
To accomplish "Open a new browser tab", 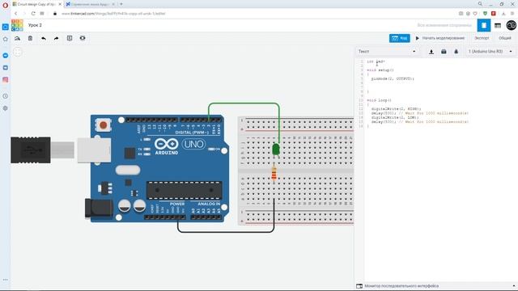I will click(121, 4).
